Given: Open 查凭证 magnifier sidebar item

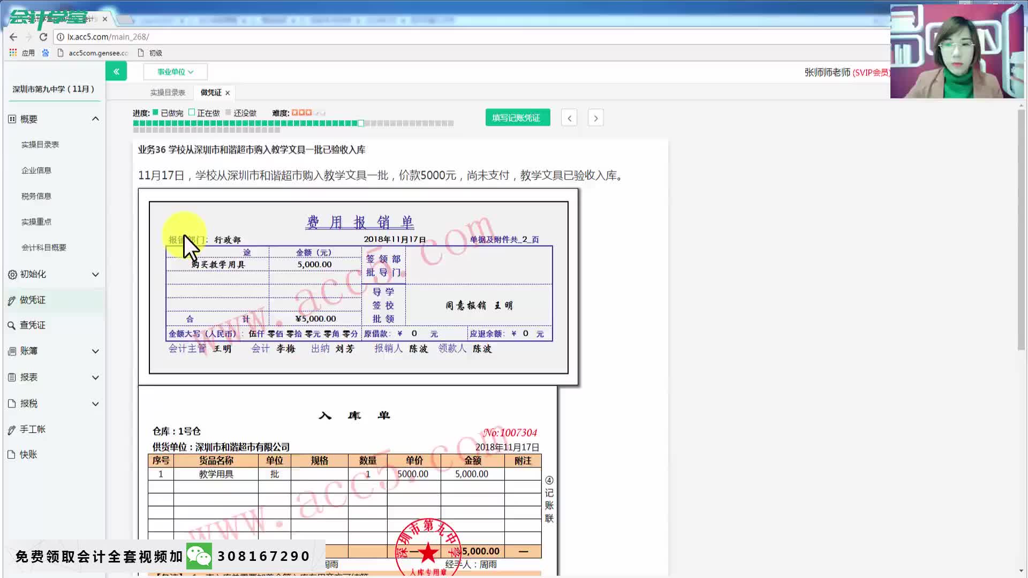Looking at the screenshot, I should 32,325.
